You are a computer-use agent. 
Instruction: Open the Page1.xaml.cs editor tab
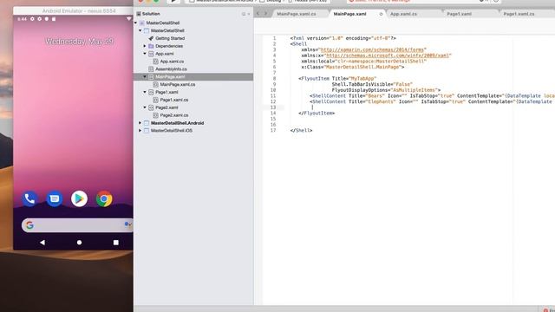pos(519,14)
